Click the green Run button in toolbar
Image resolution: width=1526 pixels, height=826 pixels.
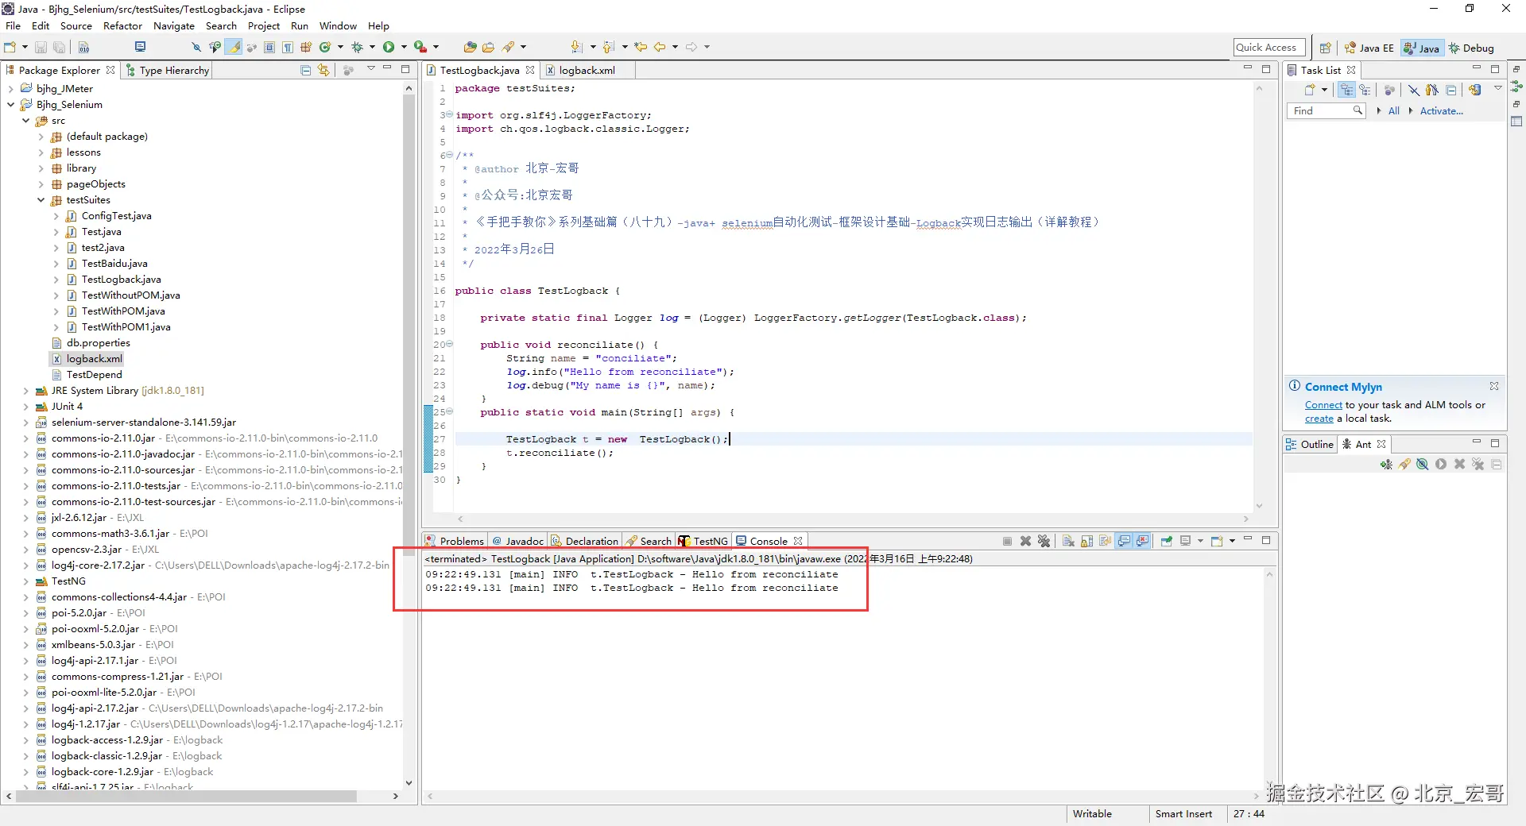click(389, 48)
